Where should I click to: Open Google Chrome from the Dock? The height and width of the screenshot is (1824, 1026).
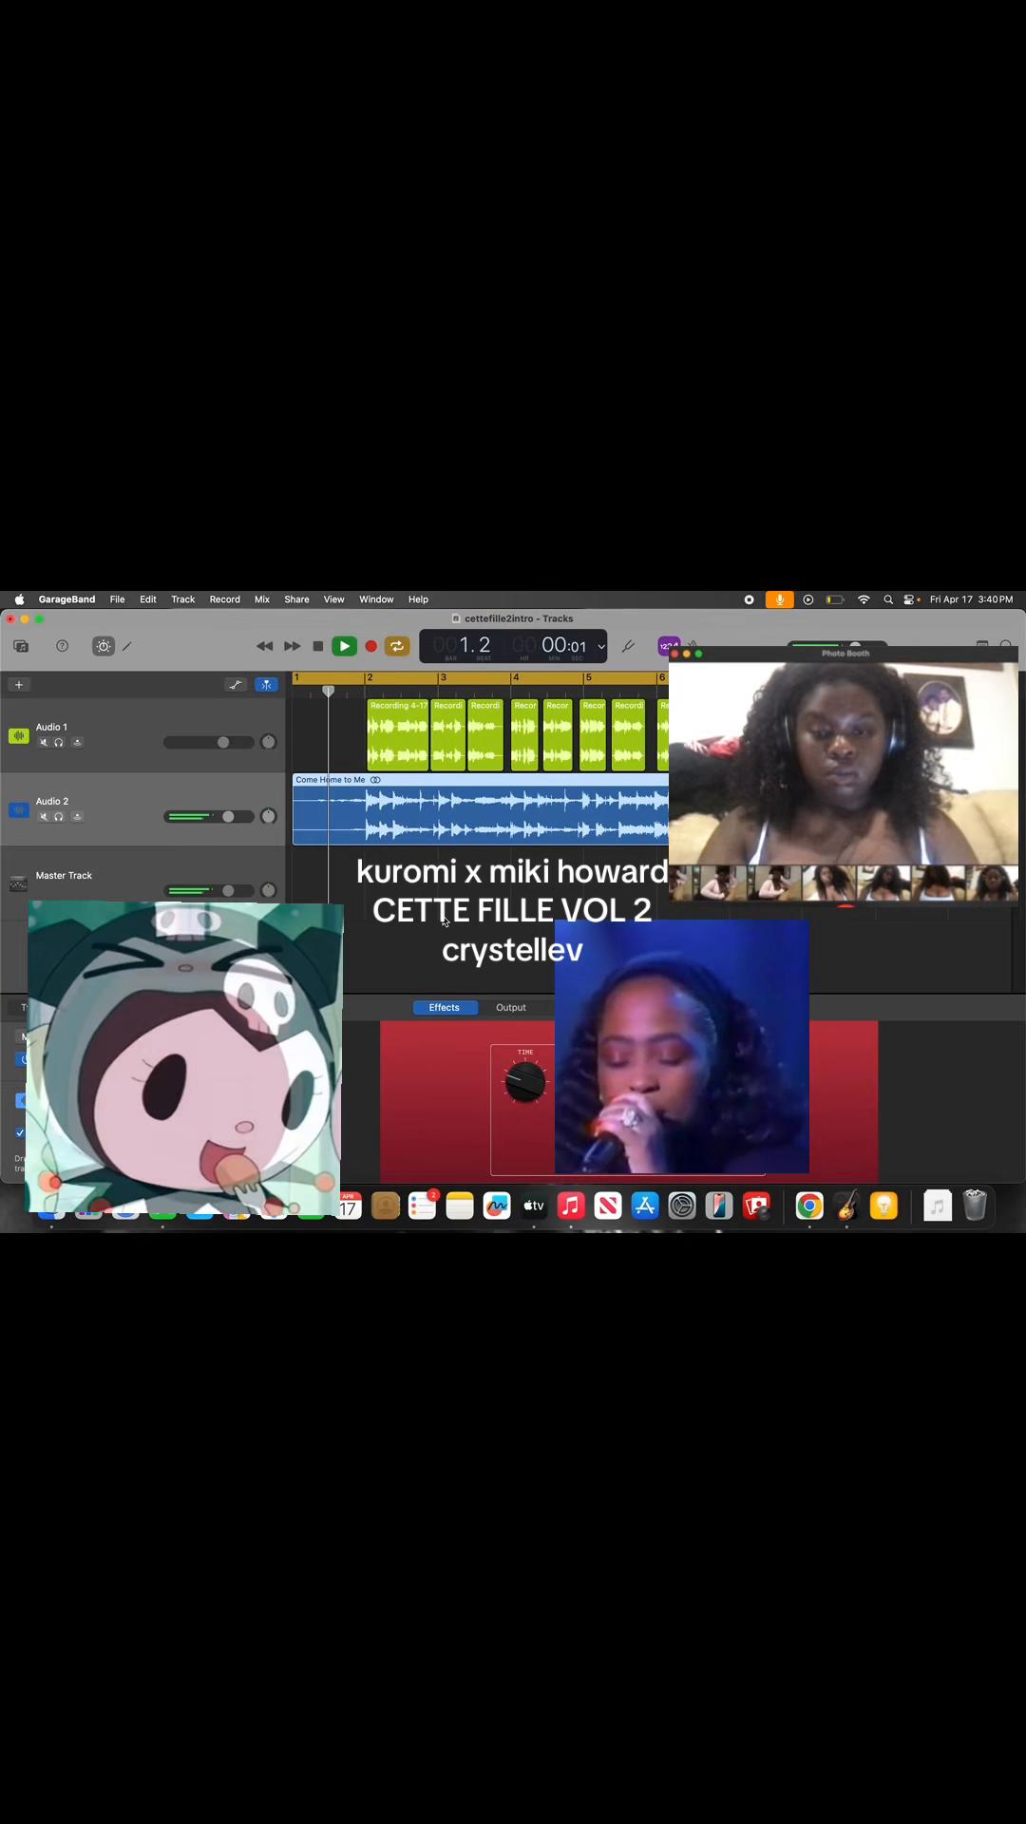(x=809, y=1206)
